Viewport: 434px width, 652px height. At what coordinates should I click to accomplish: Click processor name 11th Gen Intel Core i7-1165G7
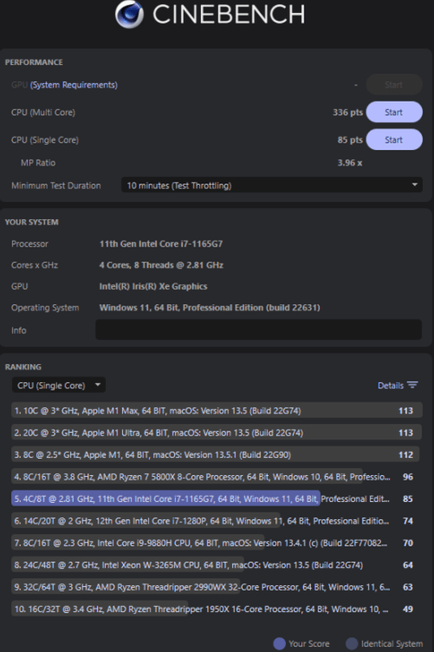160,244
